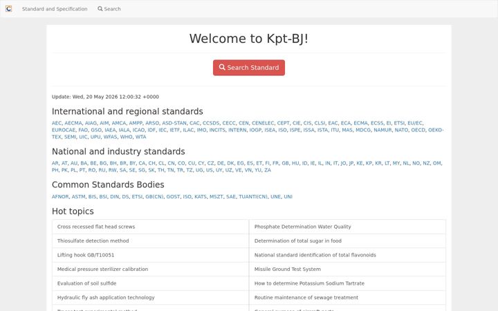Open the ECMA standards link
This screenshot has height=311, width=498.
pyautogui.click(x=360, y=123)
